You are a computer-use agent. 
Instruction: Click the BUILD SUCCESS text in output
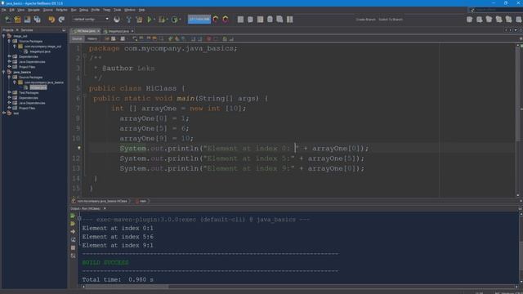(x=105, y=263)
